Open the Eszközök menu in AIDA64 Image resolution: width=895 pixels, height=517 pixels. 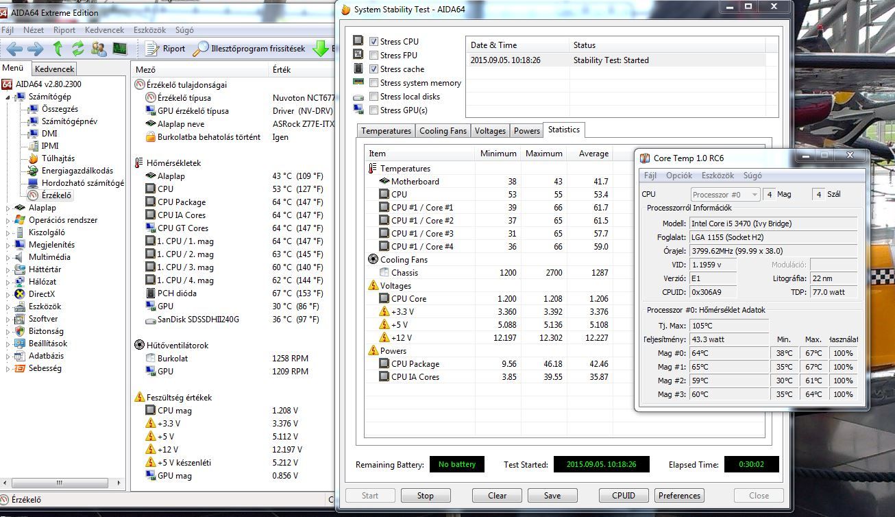point(149,30)
